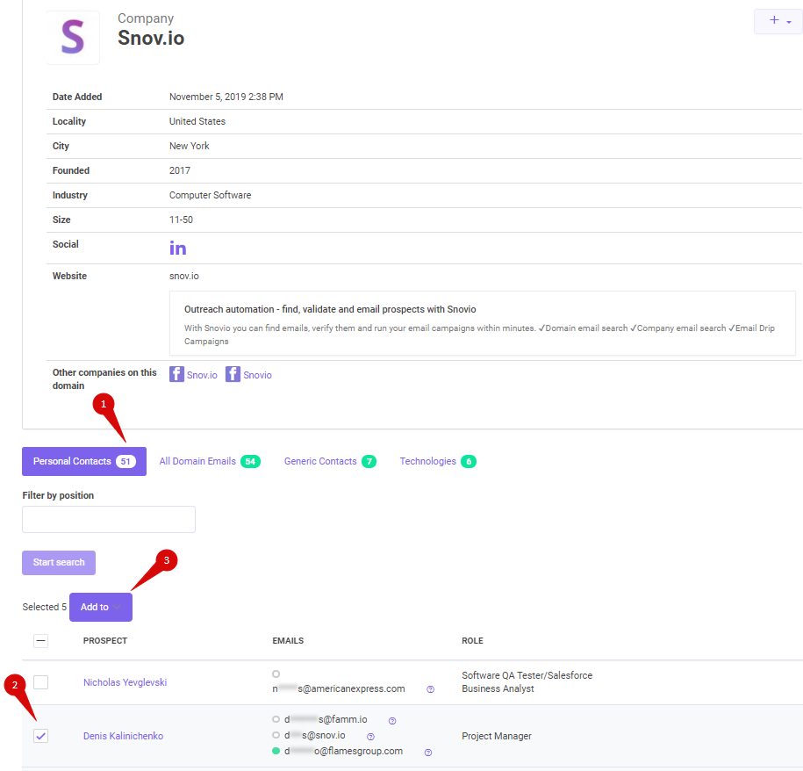This screenshot has width=803, height=771.
Task: Open Denis Kalinichenko prospect profile
Action: (124, 736)
